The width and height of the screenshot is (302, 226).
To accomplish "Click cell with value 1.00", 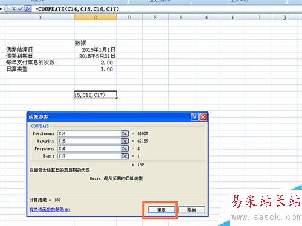I will coord(95,69).
